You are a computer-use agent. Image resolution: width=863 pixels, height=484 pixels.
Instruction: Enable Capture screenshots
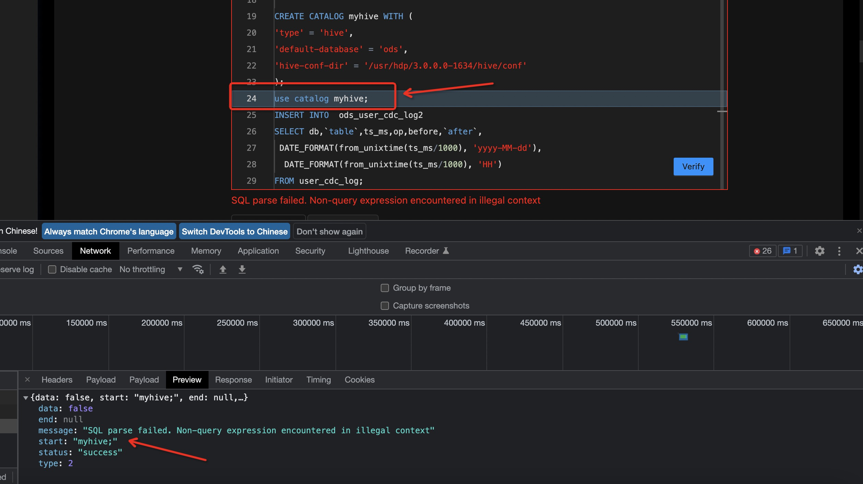pyautogui.click(x=385, y=306)
